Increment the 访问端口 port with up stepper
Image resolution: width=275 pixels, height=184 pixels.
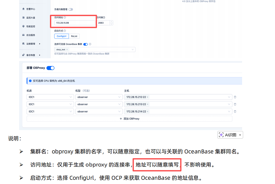coord(111,22)
